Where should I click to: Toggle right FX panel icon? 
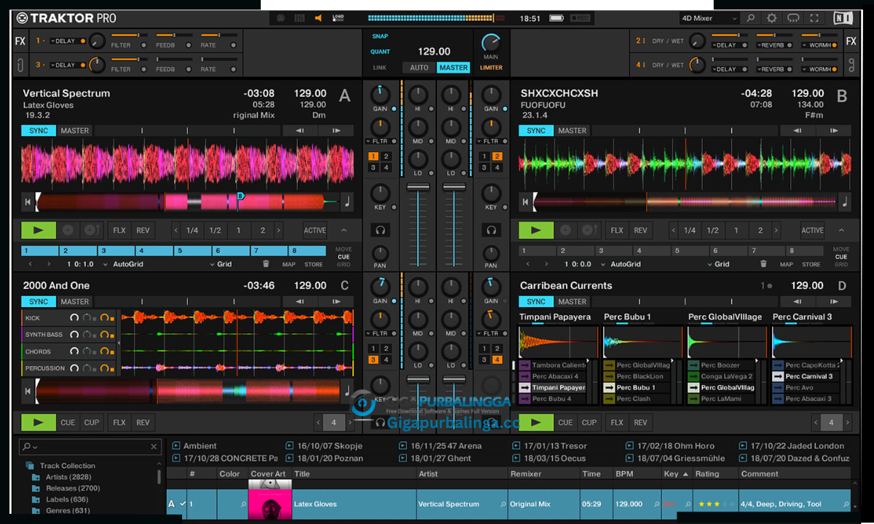[x=850, y=41]
